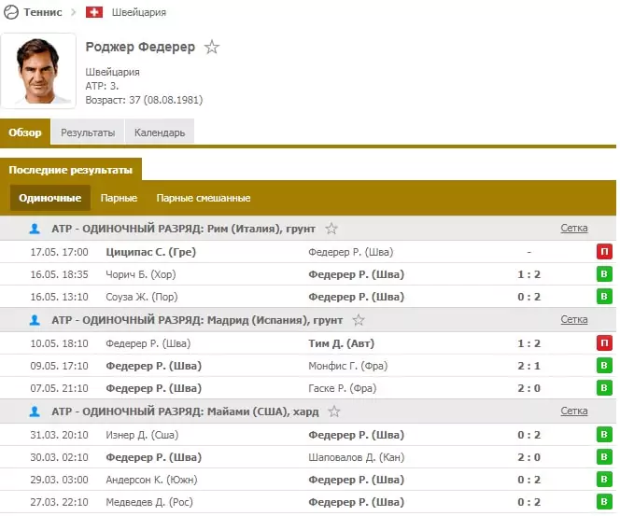Click green В badge in Андерсон match row
The height and width of the screenshot is (516, 620).
604,480
